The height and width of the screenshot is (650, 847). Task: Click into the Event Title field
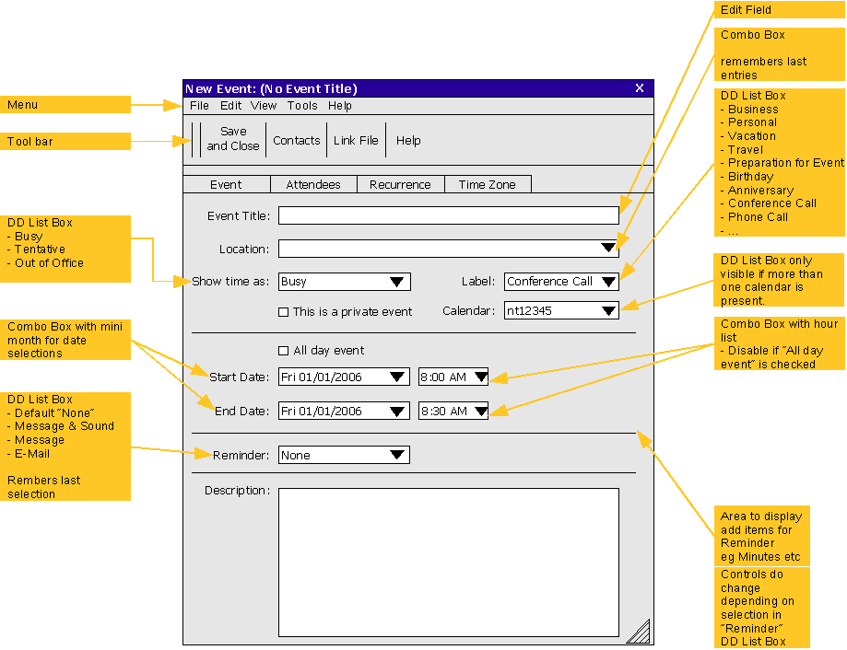448,215
